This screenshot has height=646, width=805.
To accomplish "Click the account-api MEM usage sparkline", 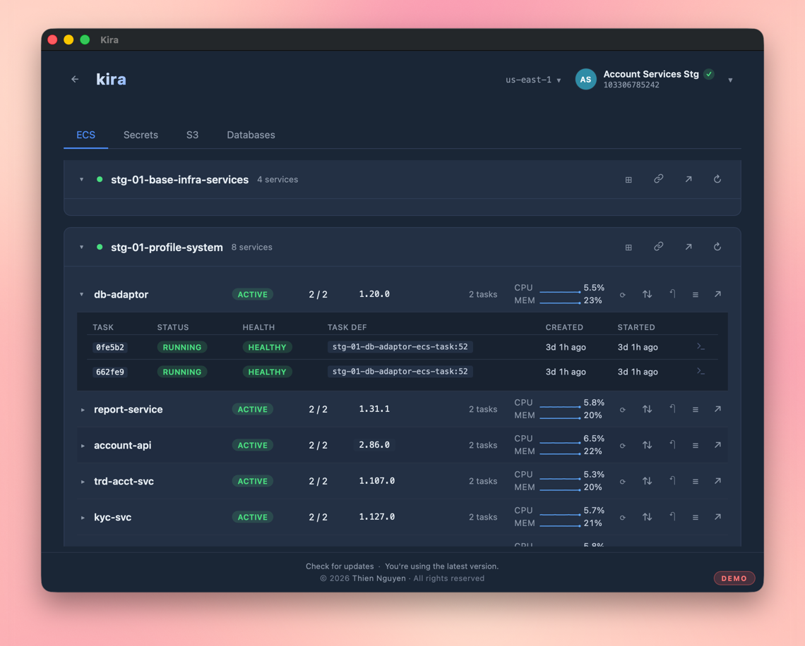I will click(x=560, y=453).
